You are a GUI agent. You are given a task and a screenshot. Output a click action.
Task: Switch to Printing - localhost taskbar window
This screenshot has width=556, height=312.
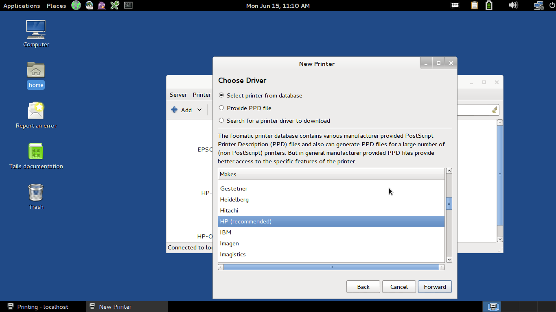(x=43, y=307)
